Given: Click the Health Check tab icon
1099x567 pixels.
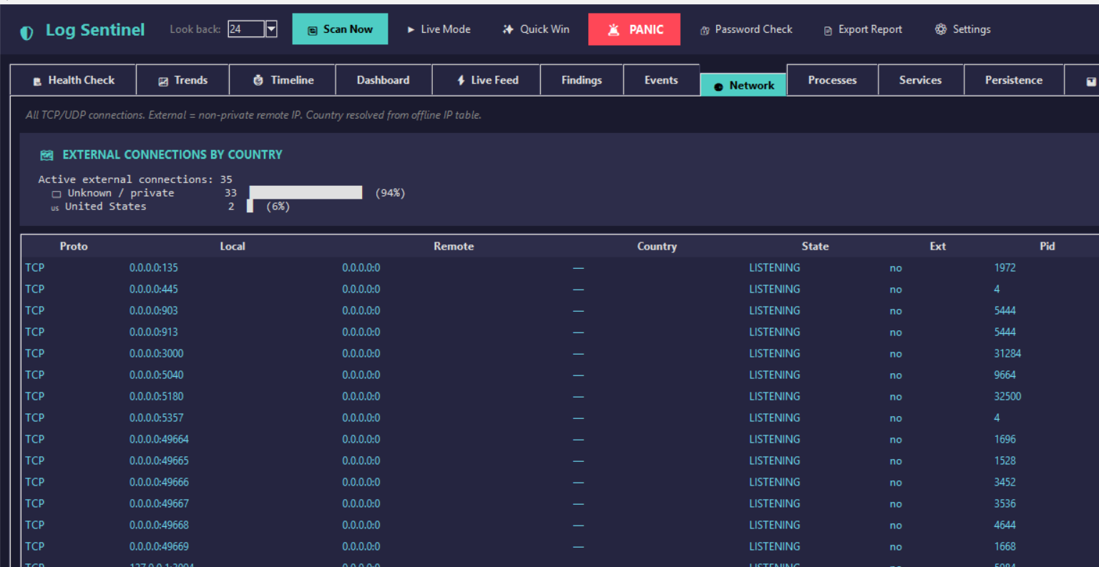Looking at the screenshot, I should (37, 81).
